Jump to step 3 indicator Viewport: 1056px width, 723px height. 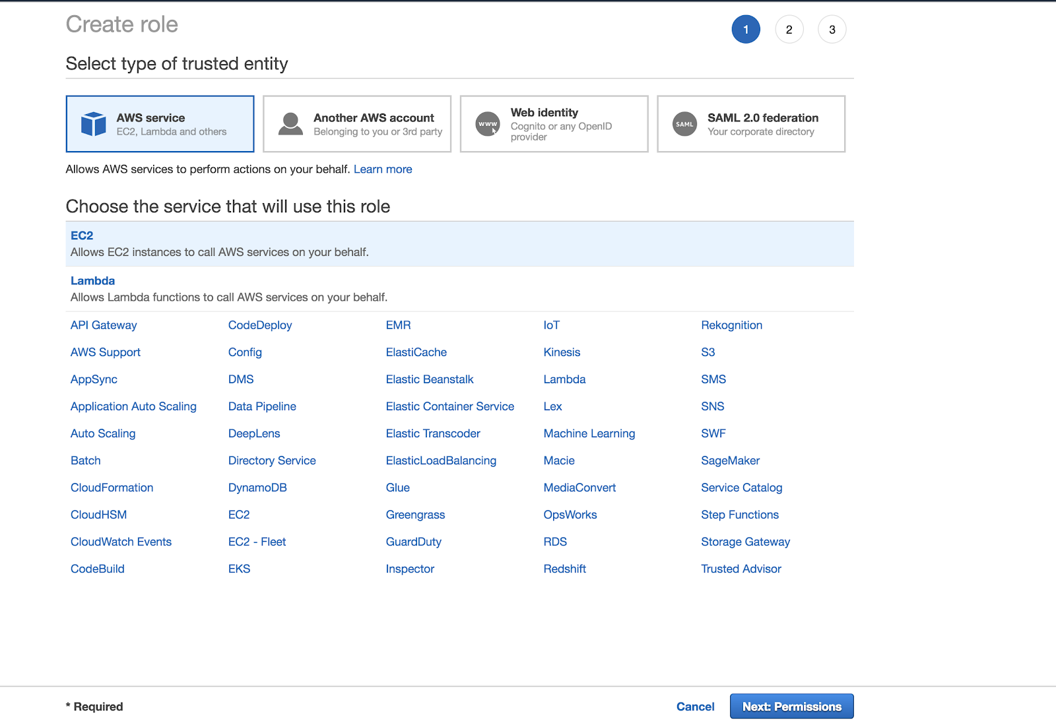[832, 30]
